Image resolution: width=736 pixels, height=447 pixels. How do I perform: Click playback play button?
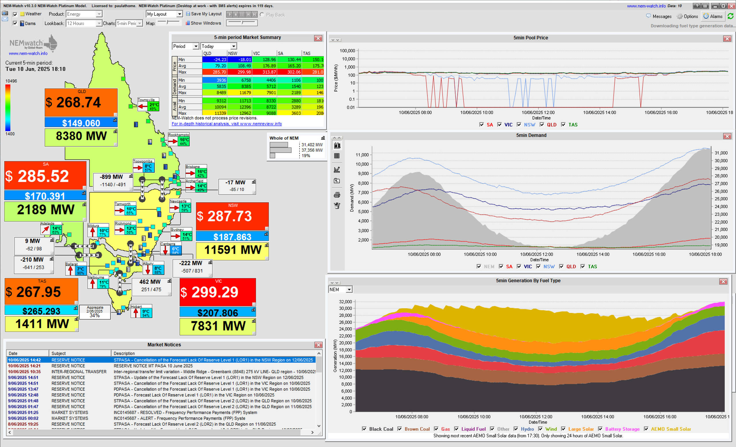coord(229,14)
